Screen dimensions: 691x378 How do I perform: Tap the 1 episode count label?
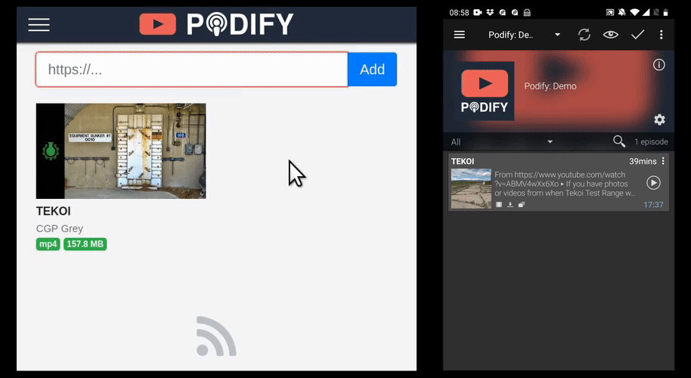651,142
